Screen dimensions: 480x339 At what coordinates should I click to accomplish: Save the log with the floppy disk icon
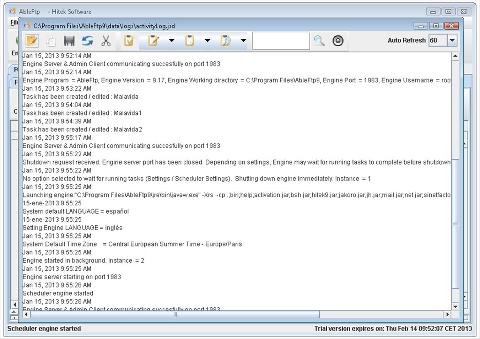(x=69, y=41)
